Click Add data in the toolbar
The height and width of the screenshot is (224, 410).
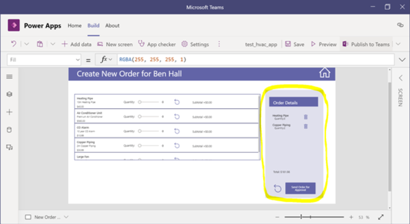pyautogui.click(x=76, y=44)
